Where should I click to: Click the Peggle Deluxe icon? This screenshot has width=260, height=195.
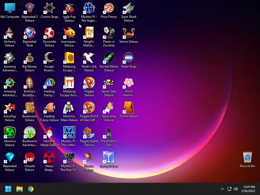(89, 83)
